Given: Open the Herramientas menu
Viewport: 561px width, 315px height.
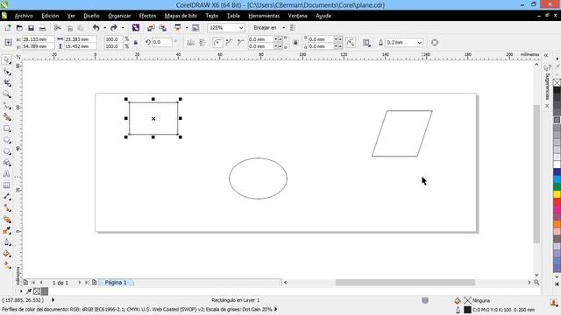Looking at the screenshot, I should click(264, 16).
